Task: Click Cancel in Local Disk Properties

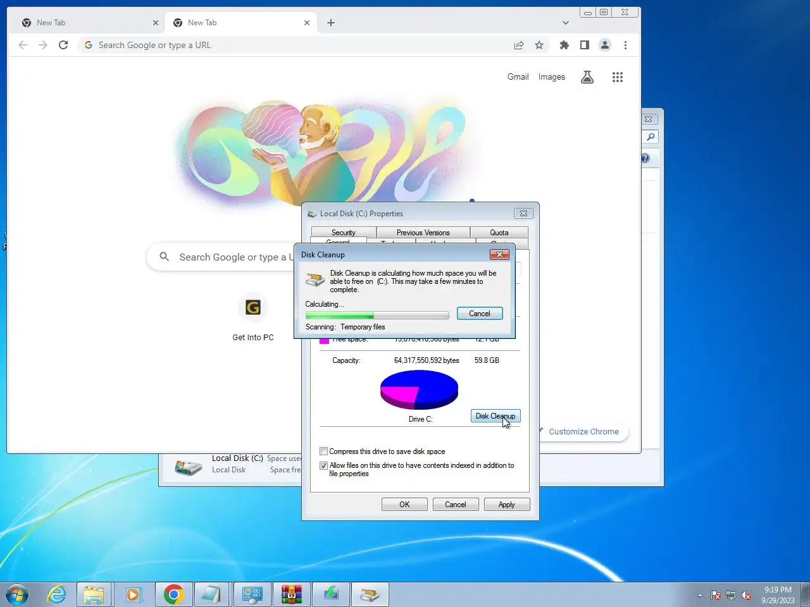Action: point(455,505)
